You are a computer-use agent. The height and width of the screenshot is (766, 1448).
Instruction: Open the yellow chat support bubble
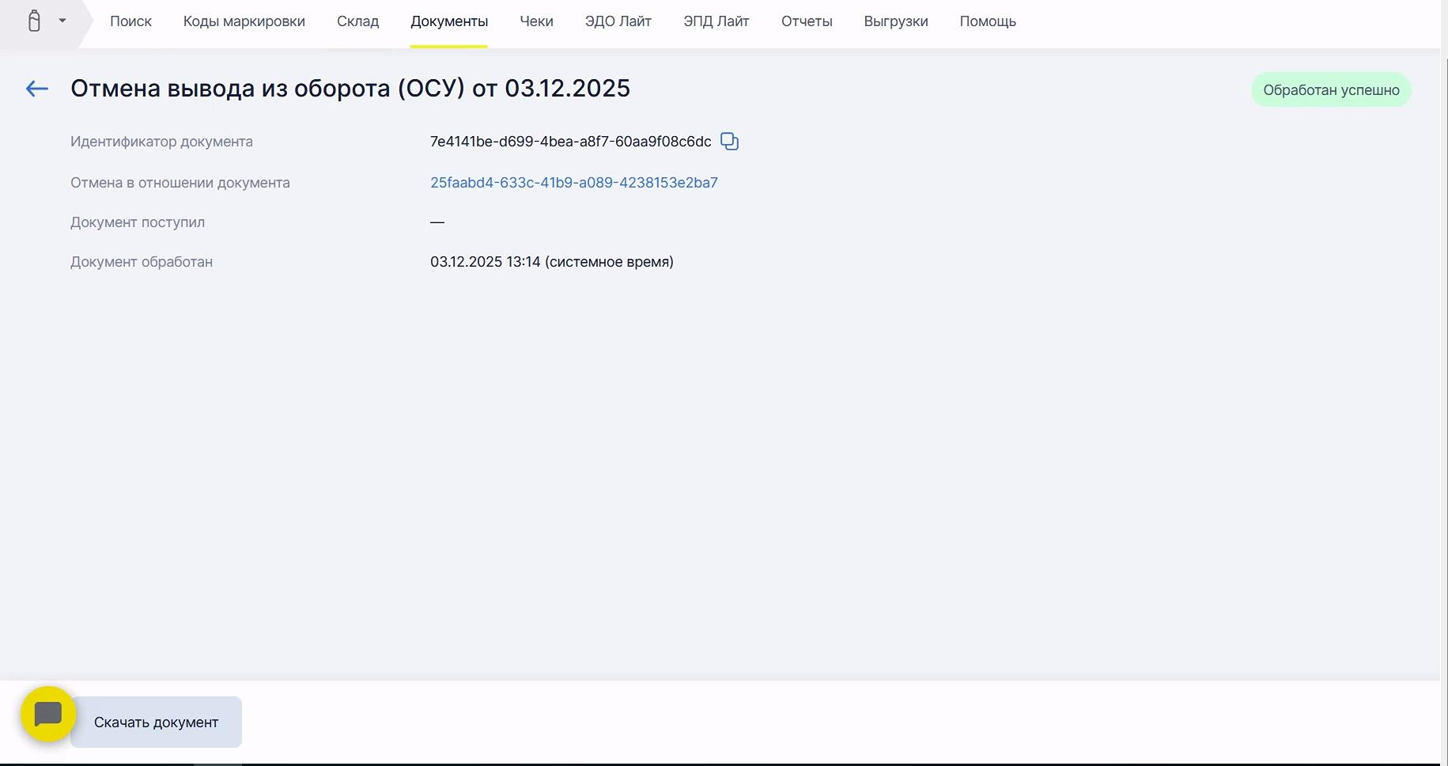pyautogui.click(x=48, y=714)
